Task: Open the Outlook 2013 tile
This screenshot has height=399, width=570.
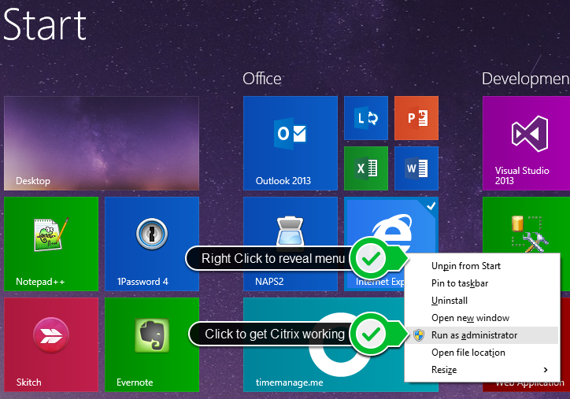Action: tap(290, 142)
